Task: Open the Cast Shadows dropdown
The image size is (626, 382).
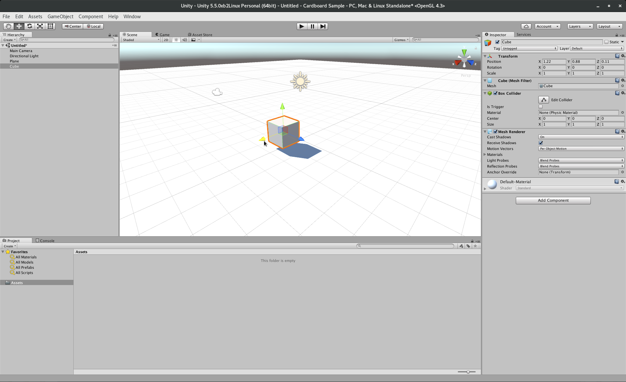Action: coord(581,137)
